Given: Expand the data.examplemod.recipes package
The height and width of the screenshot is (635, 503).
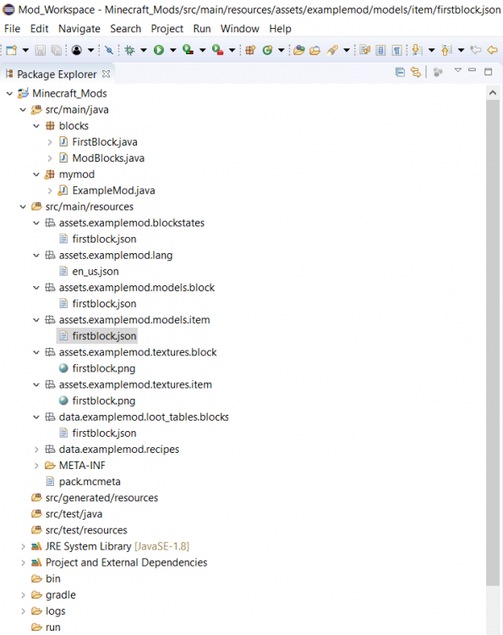Looking at the screenshot, I should [x=36, y=450].
